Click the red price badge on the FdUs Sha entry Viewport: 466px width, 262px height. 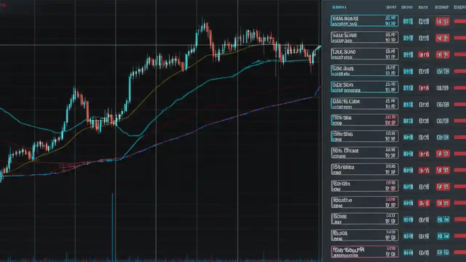click(390, 120)
